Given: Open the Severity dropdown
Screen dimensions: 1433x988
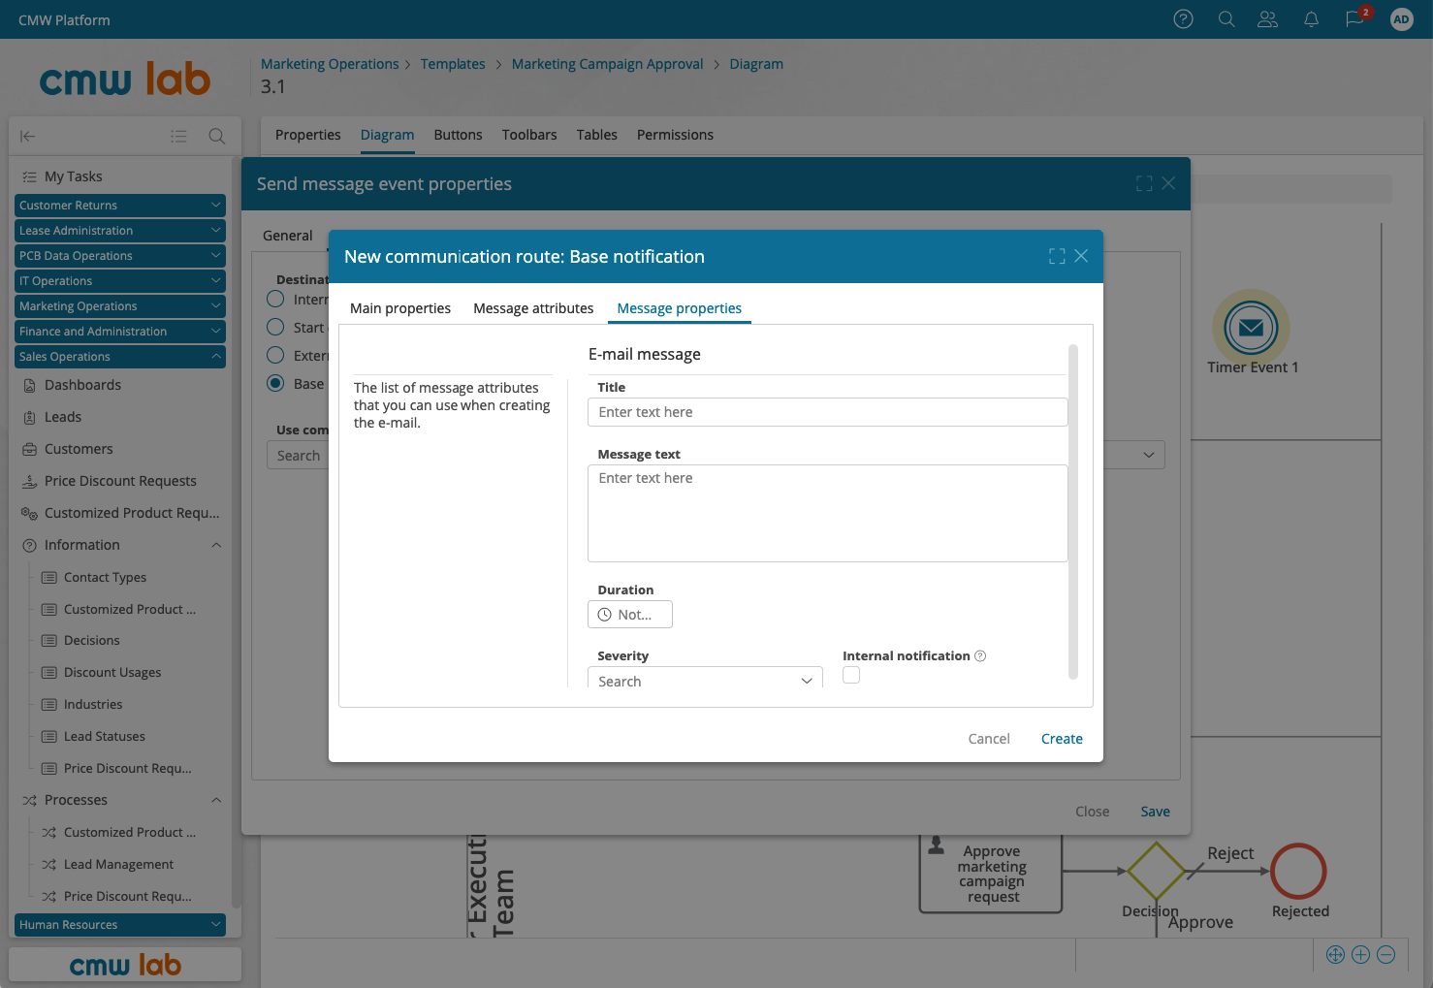Looking at the screenshot, I should pyautogui.click(x=705, y=678).
